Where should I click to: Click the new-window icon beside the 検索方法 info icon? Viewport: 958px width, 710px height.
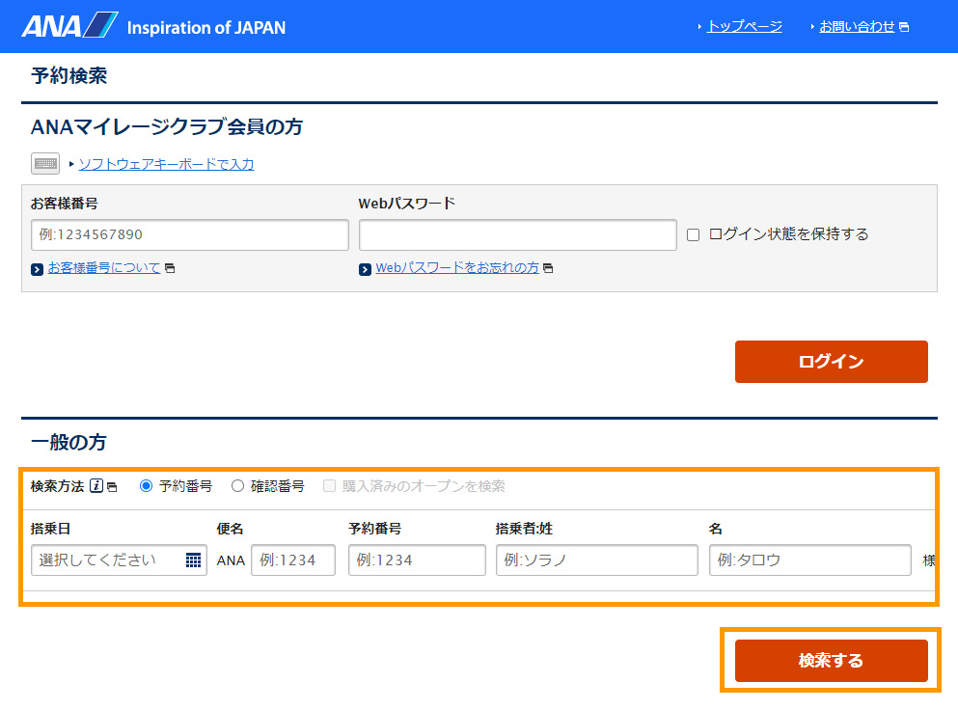point(112,487)
